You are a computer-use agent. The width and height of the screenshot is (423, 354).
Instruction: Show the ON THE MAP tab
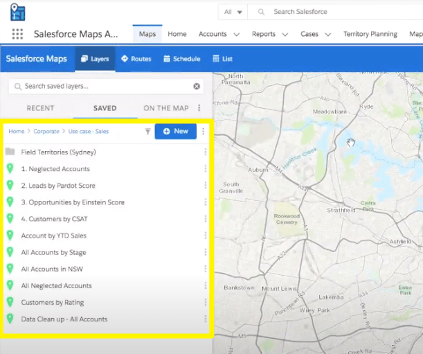click(x=166, y=108)
